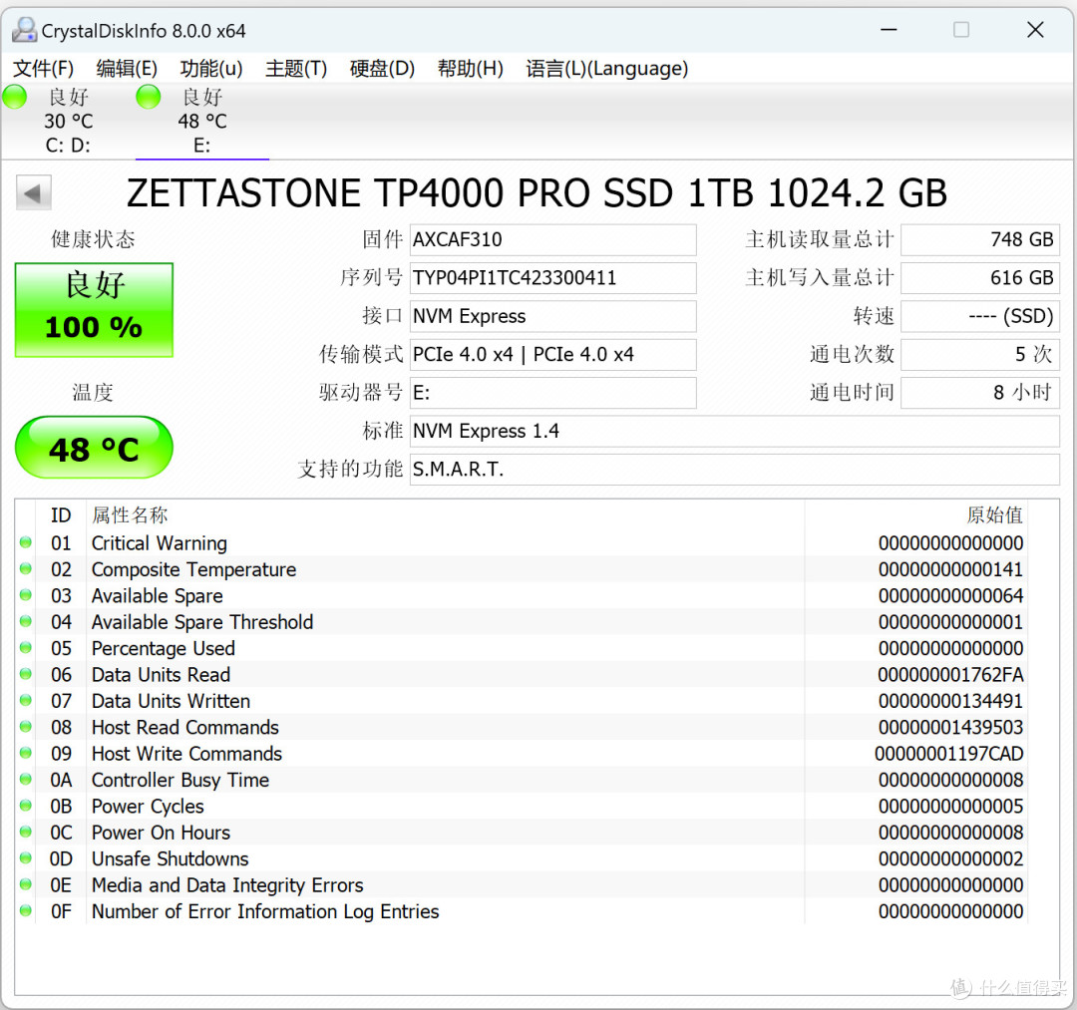This screenshot has height=1010, width=1077.
Task: Click status dot of Power Cycles row
Action: click(x=26, y=806)
